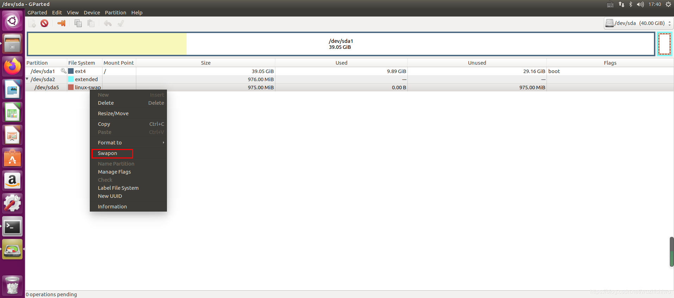This screenshot has height=298, width=674.
Task: Click the Paste partition toolbar icon
Action: [x=91, y=23]
